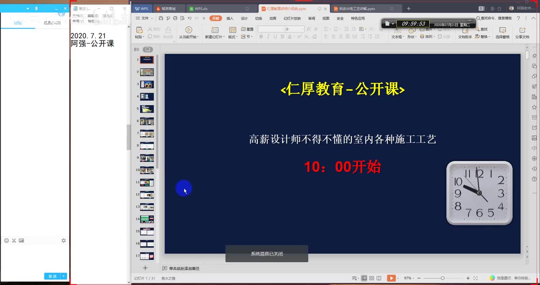
Task: Click the plus icon to open new tab
Action: [408, 8]
